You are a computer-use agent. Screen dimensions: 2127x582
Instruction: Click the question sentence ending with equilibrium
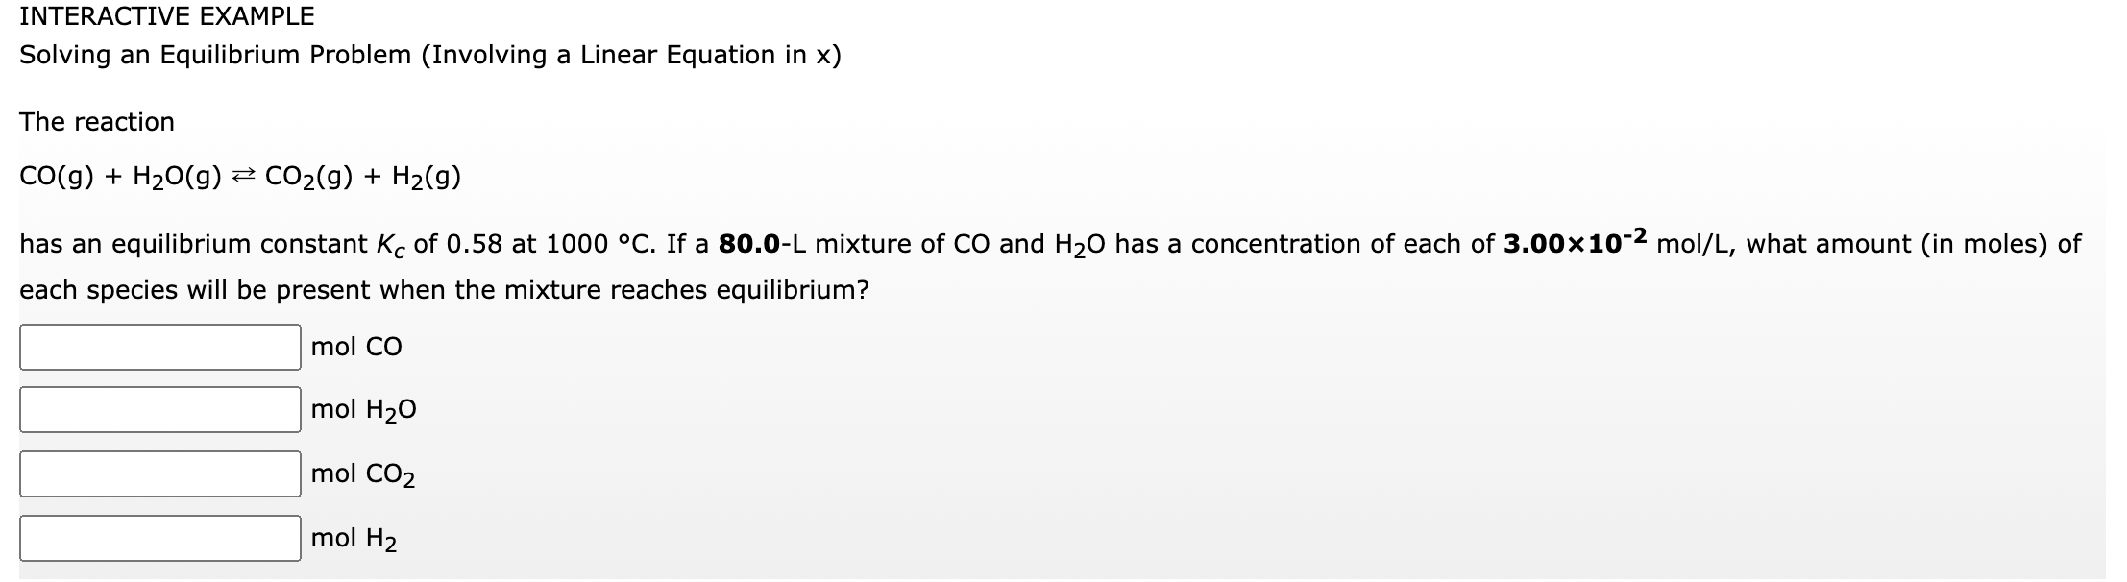point(445,289)
